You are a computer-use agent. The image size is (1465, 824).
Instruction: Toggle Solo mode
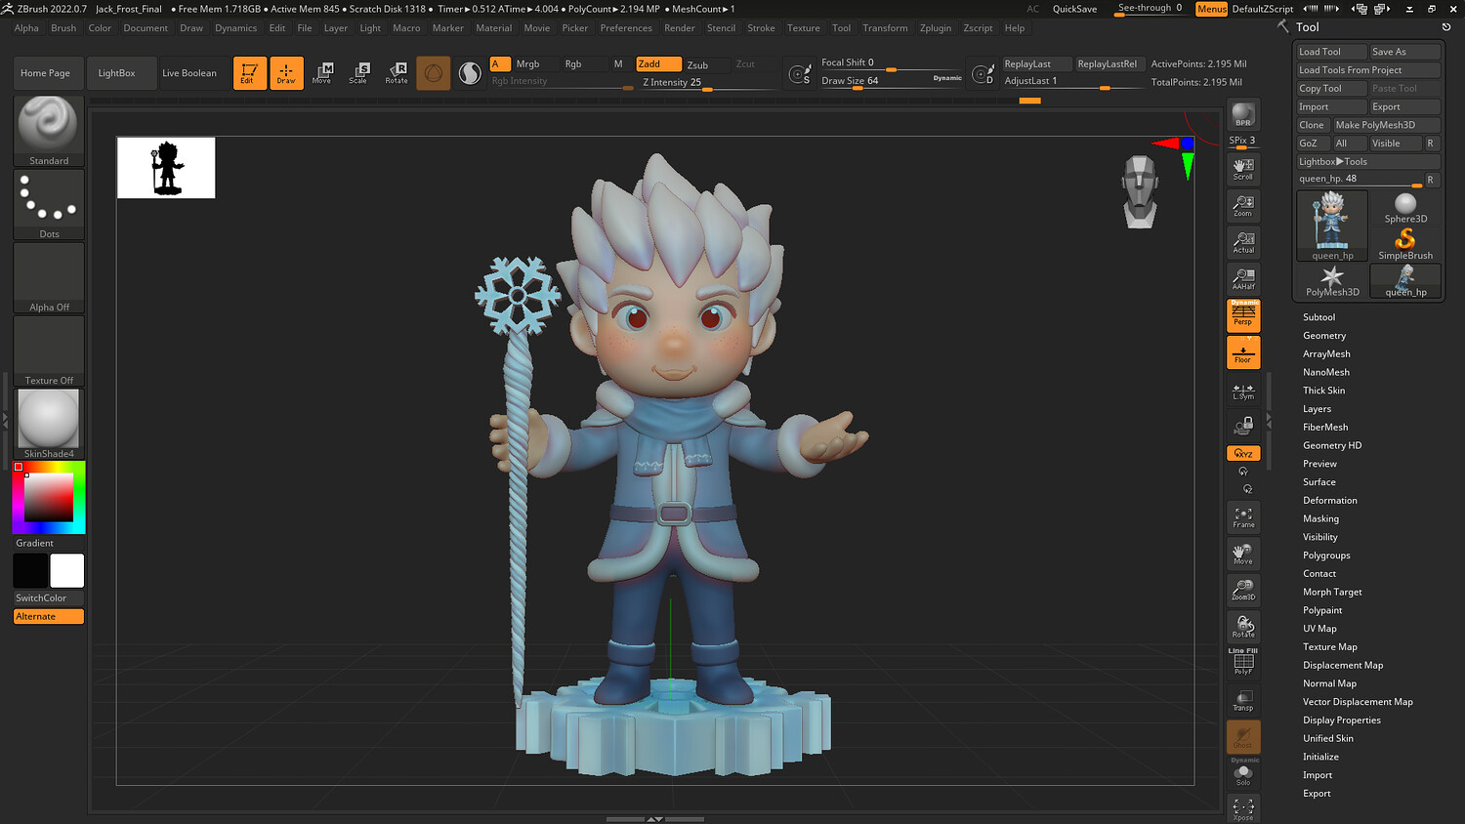(x=1243, y=773)
